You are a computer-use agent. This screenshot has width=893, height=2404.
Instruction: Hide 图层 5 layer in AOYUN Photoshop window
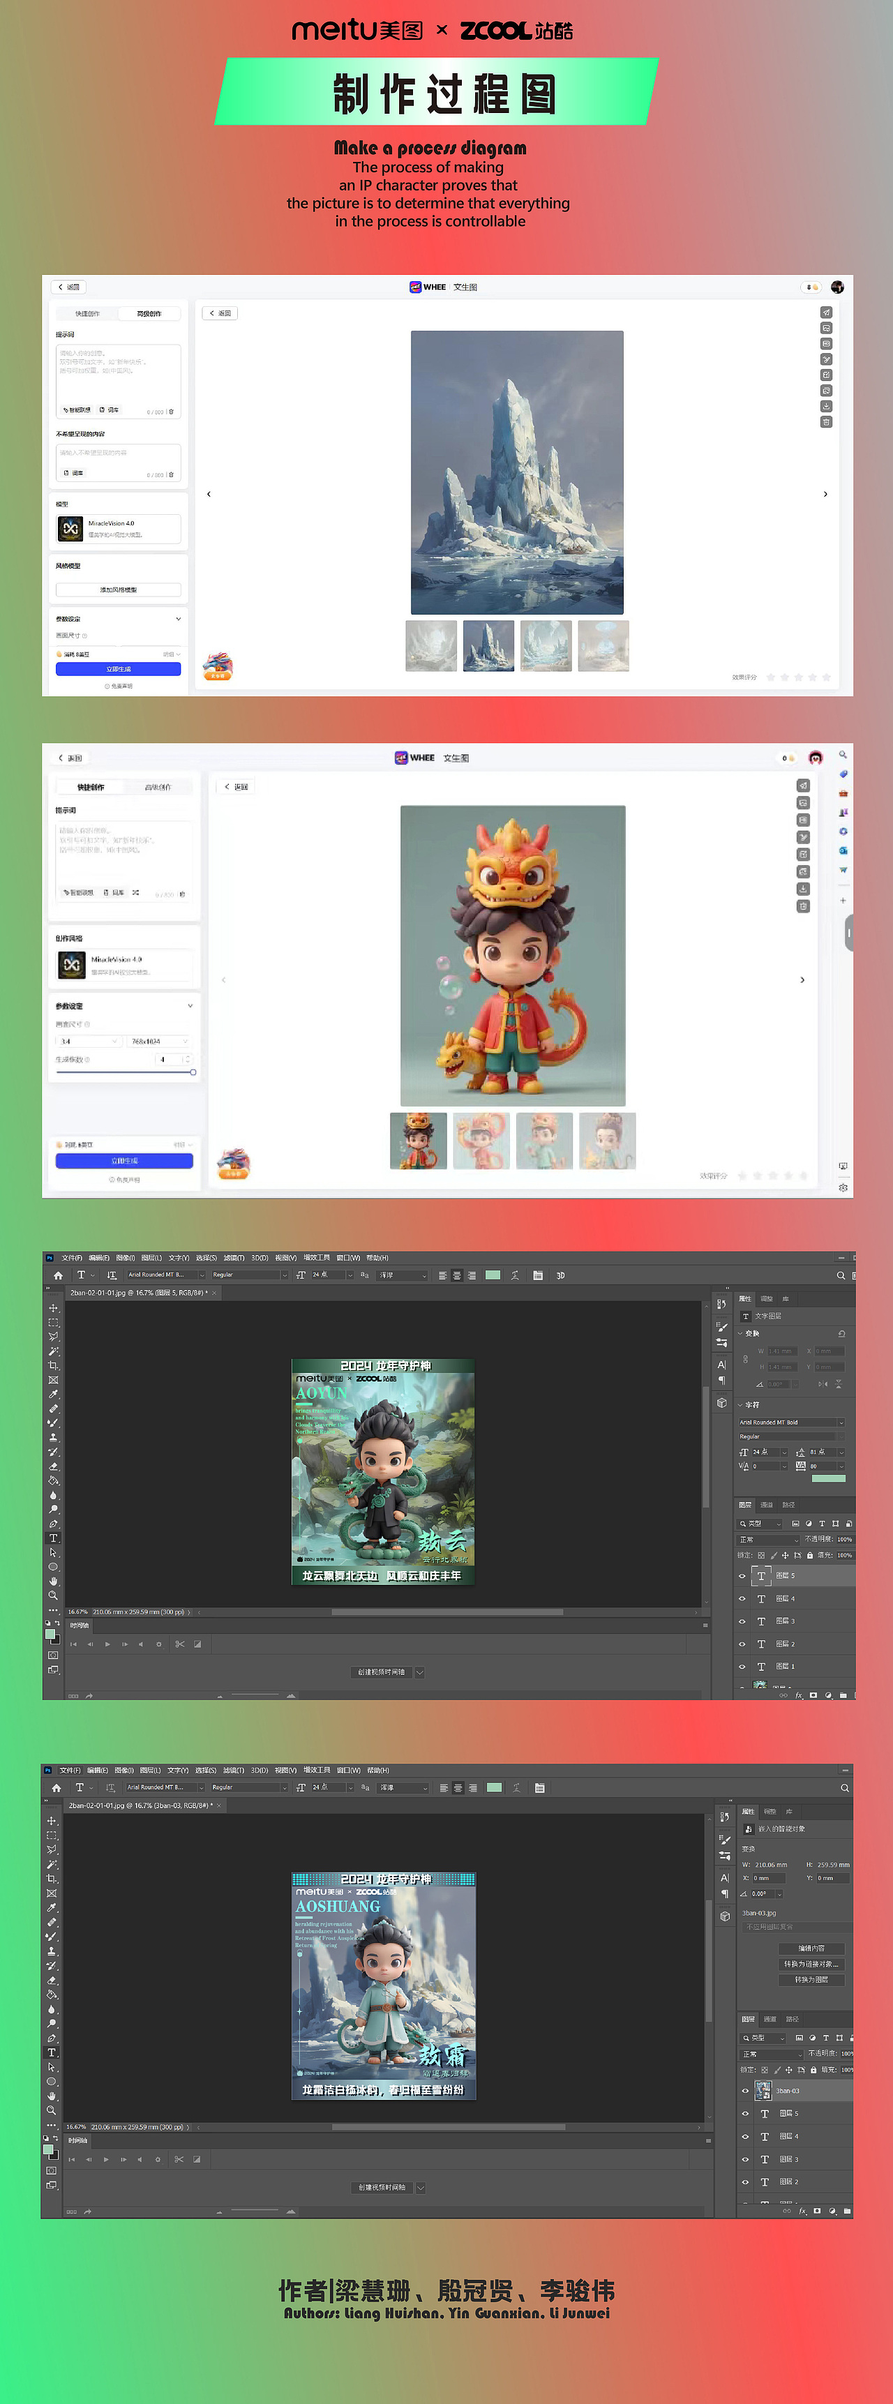coord(743,1576)
